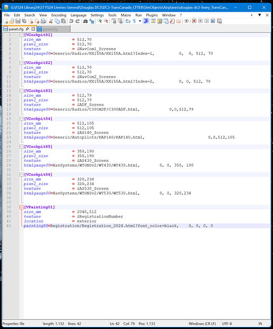Screen dimensions: 273x329
Task: Collapse the [VCockpit05] section fold
Action: pyautogui.click(x=21, y=147)
